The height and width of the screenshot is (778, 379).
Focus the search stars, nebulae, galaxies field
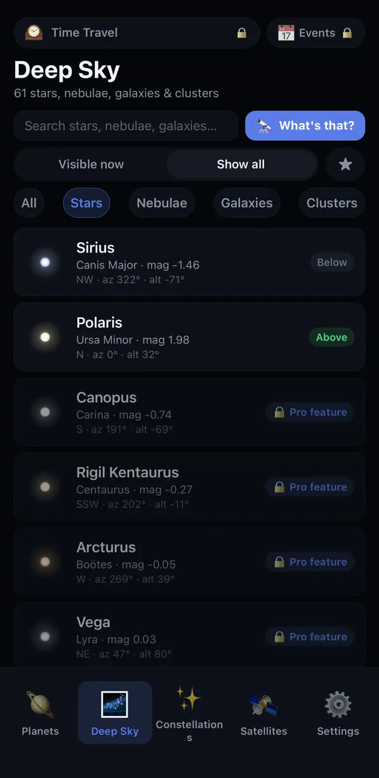126,126
